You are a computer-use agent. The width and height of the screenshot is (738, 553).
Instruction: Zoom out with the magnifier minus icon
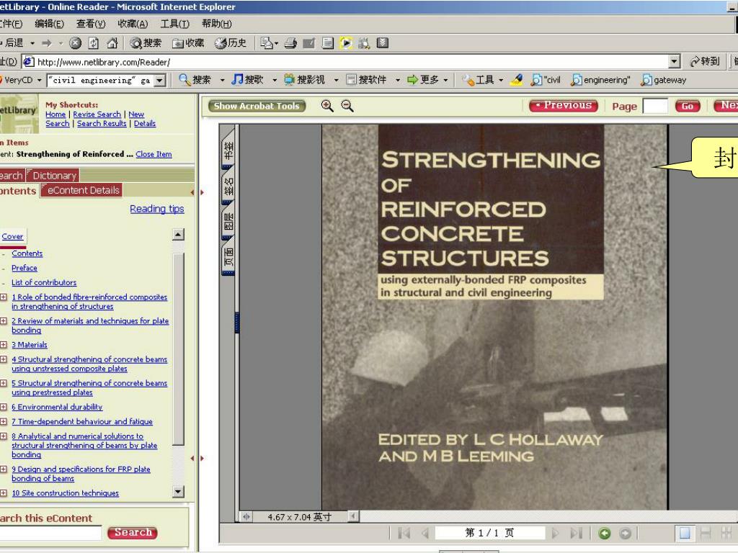point(347,106)
